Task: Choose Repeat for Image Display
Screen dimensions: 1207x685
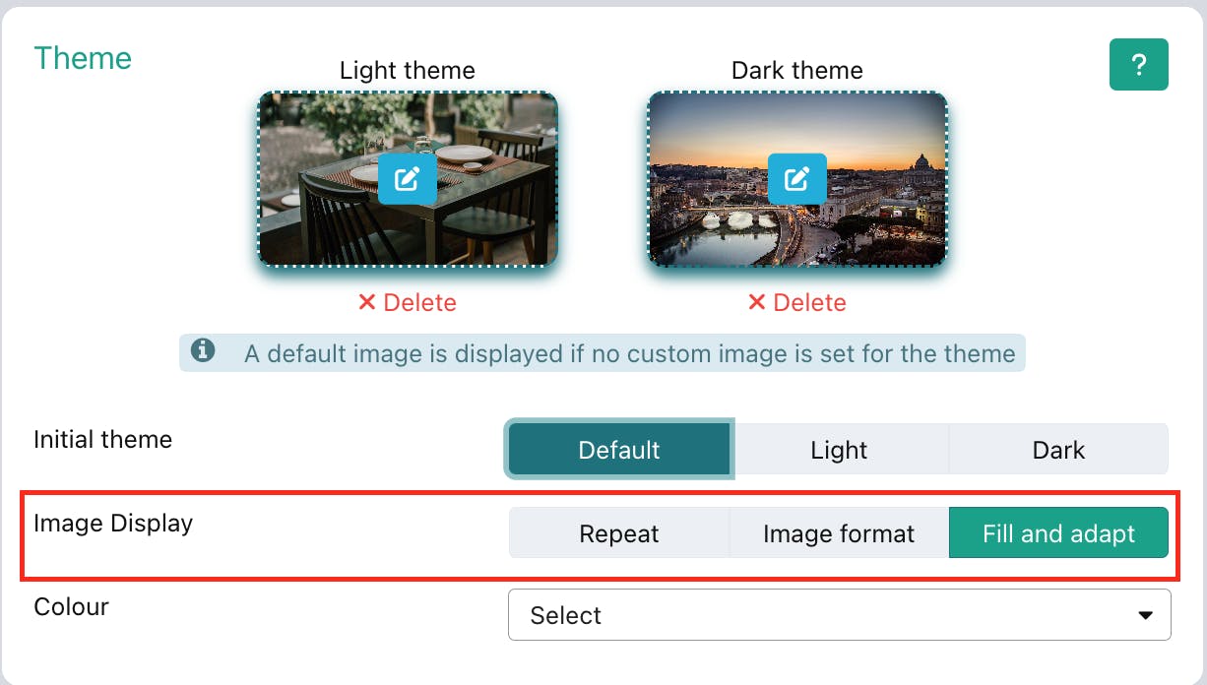Action: click(619, 533)
